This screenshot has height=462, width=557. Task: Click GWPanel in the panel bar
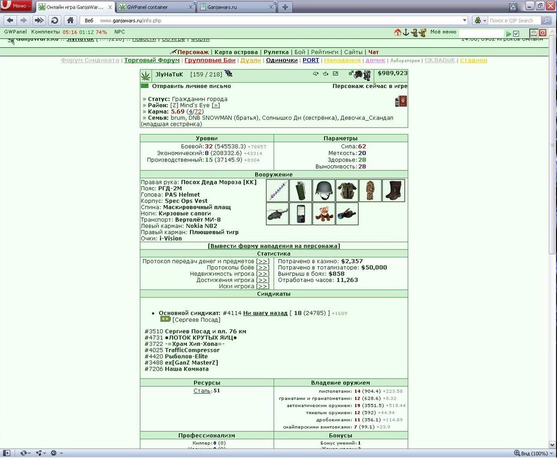click(16, 32)
